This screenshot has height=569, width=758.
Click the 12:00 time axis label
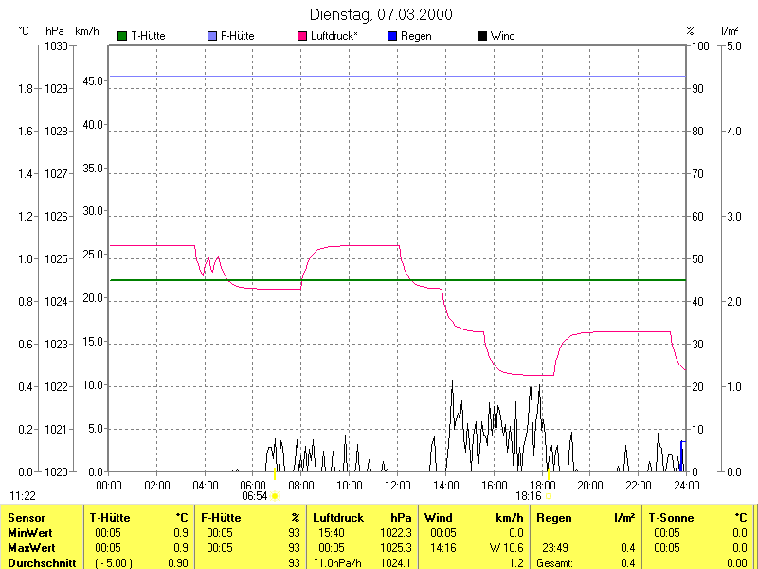[397, 485]
